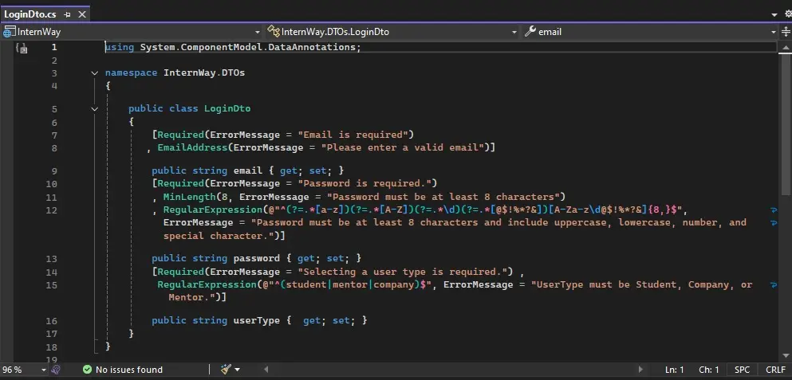Collapse the namespace InternWay.DTOs block

(94, 73)
